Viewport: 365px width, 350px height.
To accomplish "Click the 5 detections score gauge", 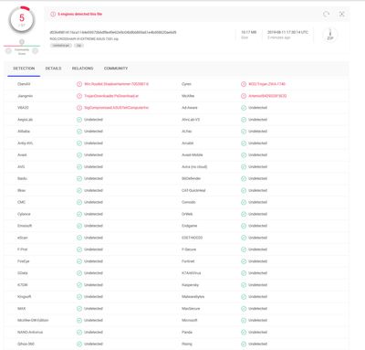I will [x=22, y=19].
